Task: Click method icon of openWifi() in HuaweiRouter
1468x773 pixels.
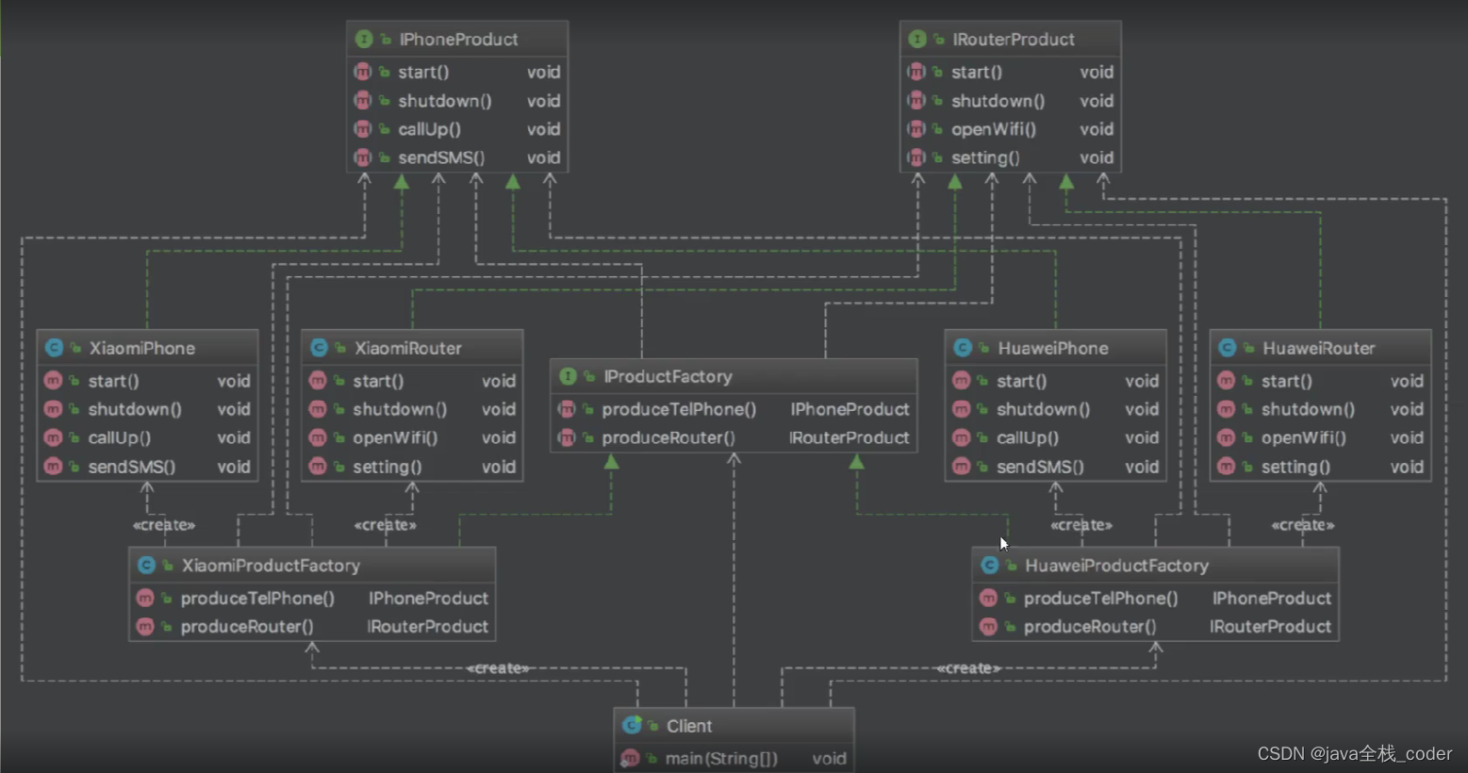Action: point(1226,437)
